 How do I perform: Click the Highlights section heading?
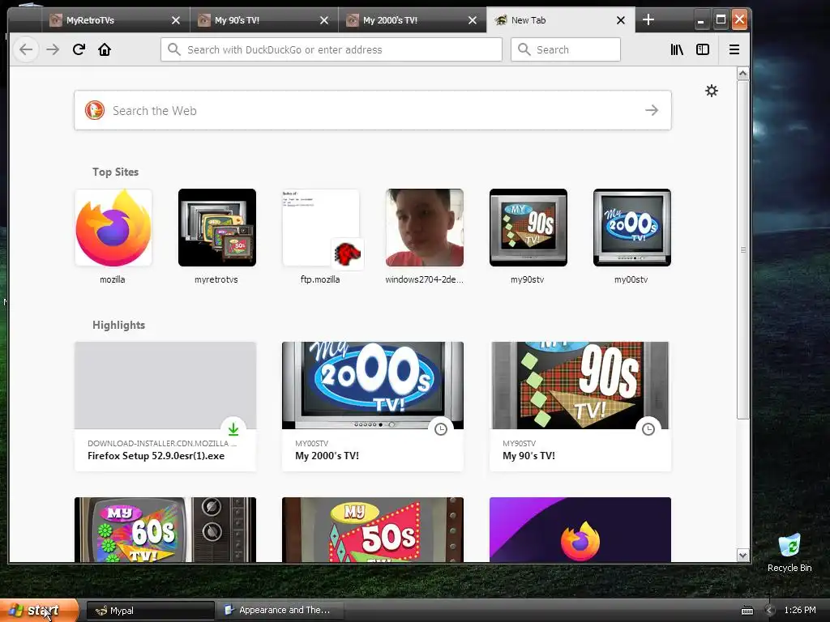[118, 325]
